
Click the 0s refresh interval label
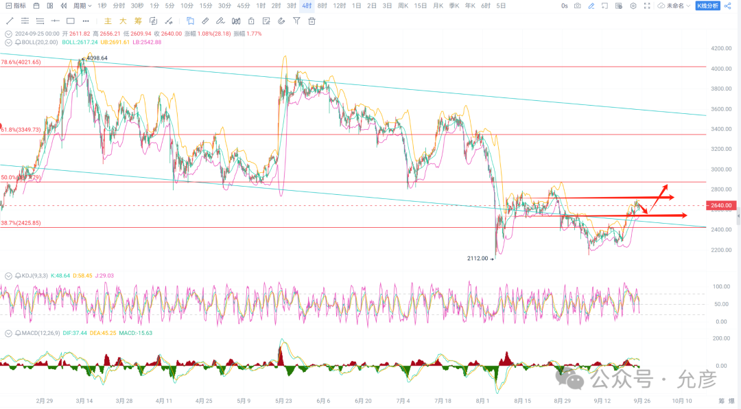pyautogui.click(x=564, y=5)
